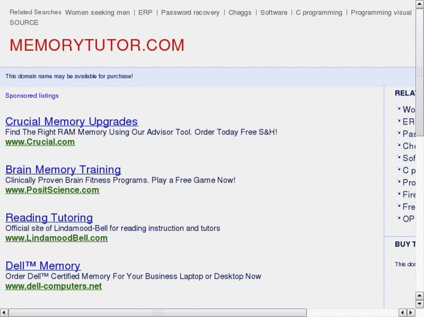Viewport: 424px width, 317px height.
Task: Click the vertical scrollbar down arrow at bottom
Action: tap(420, 304)
